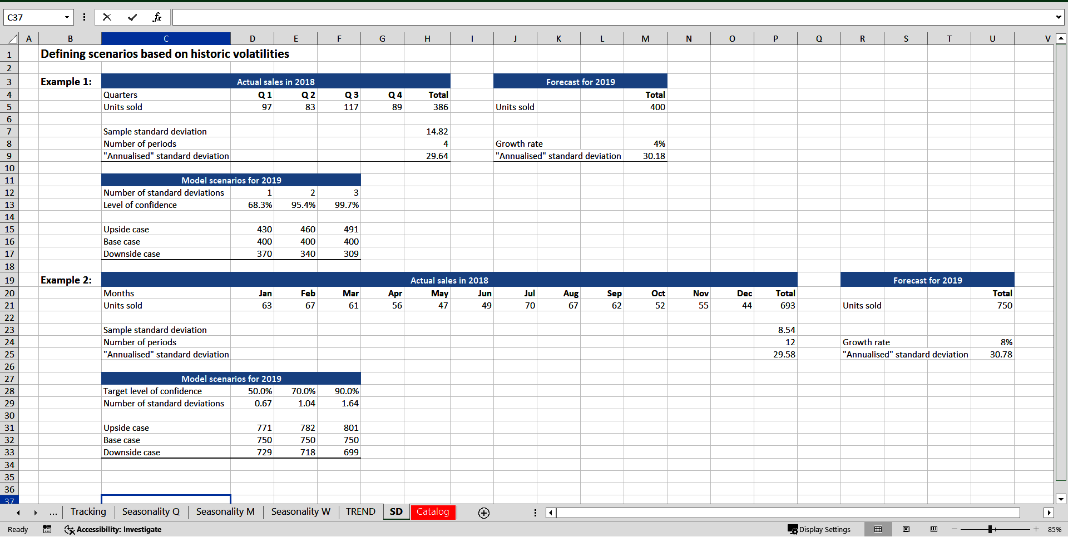1068x537 pixels.
Task: Open the Seasonality W sheet tab
Action: pyautogui.click(x=300, y=512)
